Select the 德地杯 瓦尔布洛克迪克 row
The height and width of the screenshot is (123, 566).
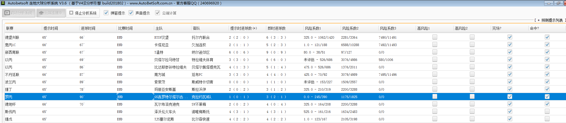point(167,104)
